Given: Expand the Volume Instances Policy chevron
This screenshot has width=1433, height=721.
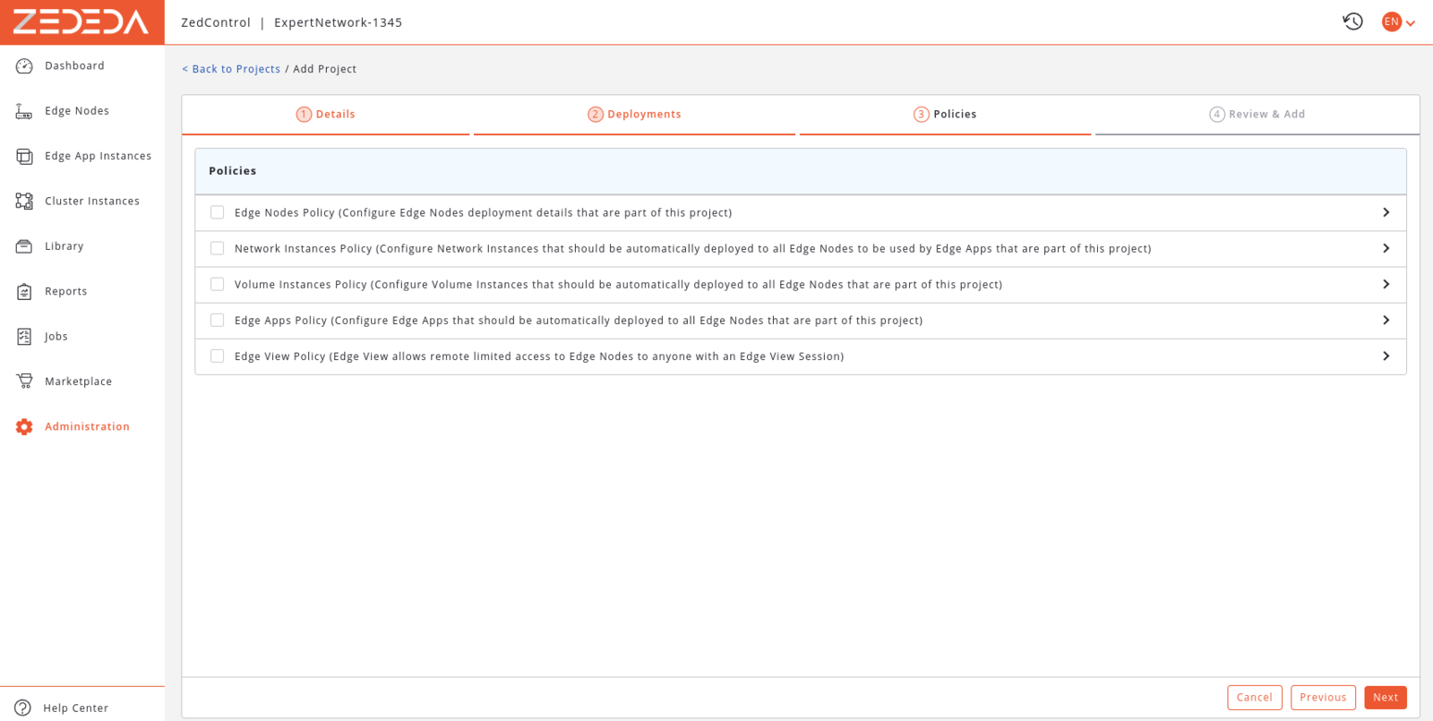Looking at the screenshot, I should (x=1386, y=284).
